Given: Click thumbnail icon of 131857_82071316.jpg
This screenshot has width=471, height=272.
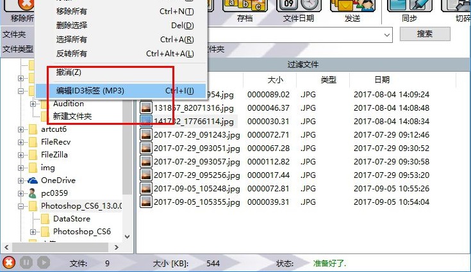Looking at the screenshot, I should point(146,108).
